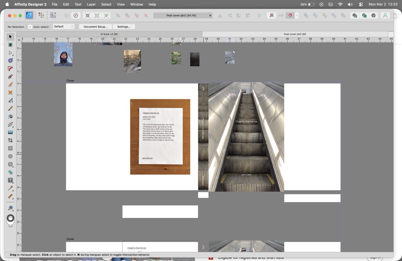Select the Crop tool

click(x=10, y=140)
